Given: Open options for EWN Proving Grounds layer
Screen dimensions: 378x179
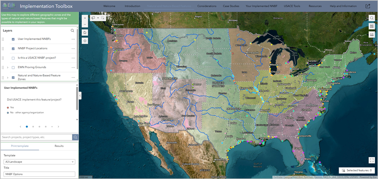Looking at the screenshot, I should tap(73, 67).
